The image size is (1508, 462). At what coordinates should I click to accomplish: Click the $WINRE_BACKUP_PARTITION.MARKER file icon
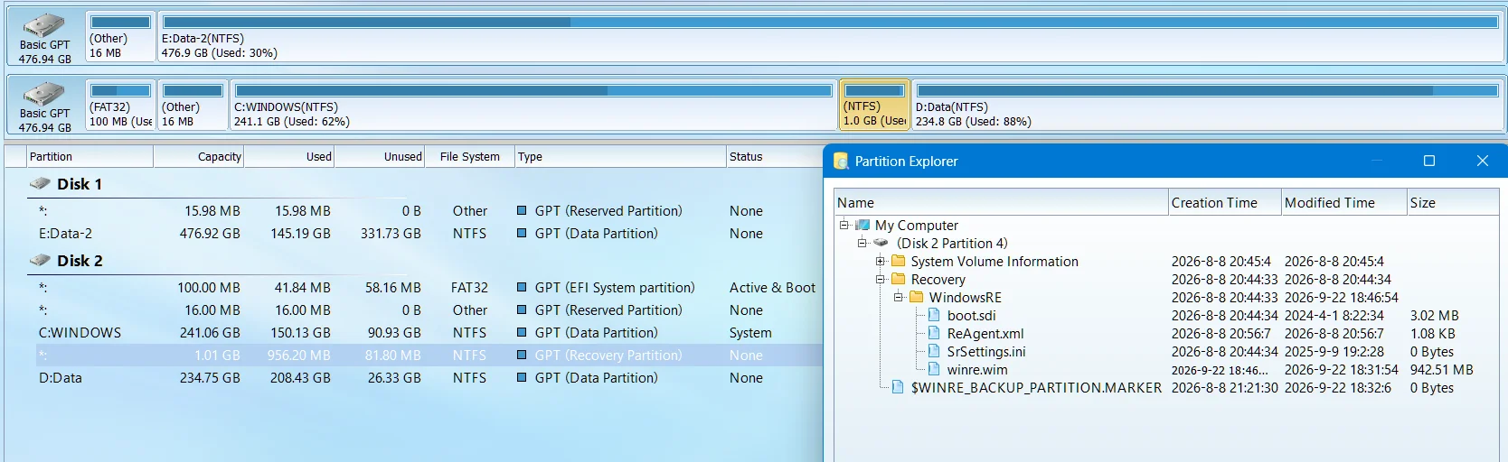pyautogui.click(x=898, y=387)
